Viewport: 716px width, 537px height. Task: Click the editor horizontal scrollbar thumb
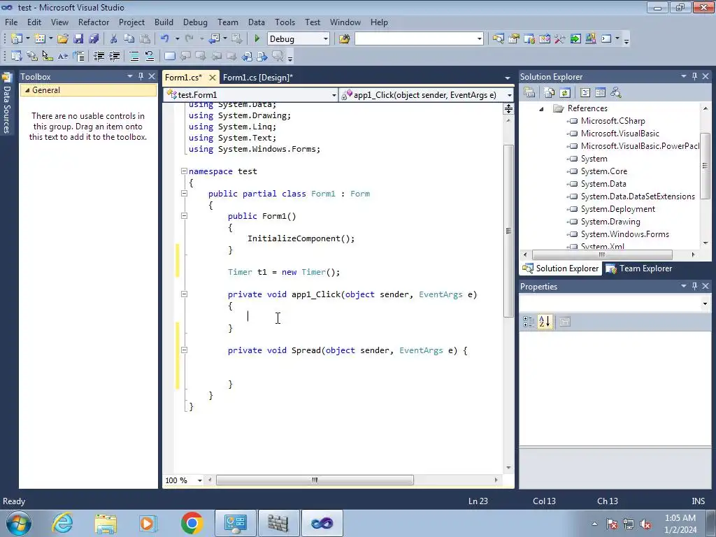(315, 480)
